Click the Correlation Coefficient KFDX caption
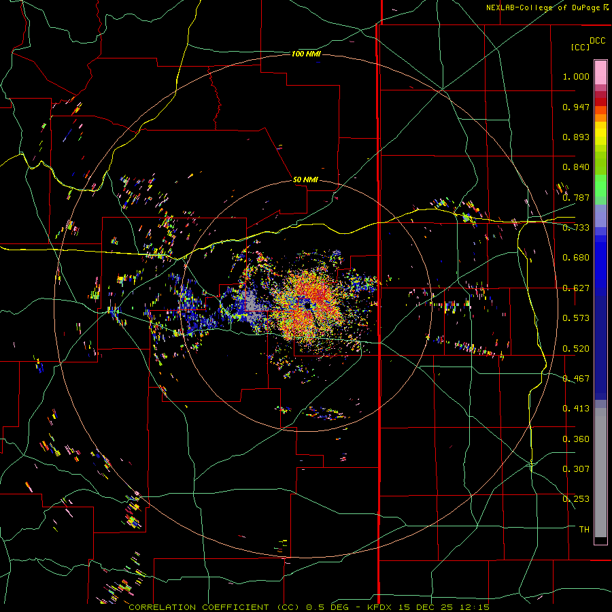612x612 pixels. [309, 607]
